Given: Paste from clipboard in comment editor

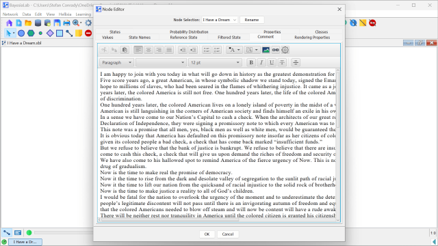Looking at the screenshot, I should click(125, 50).
